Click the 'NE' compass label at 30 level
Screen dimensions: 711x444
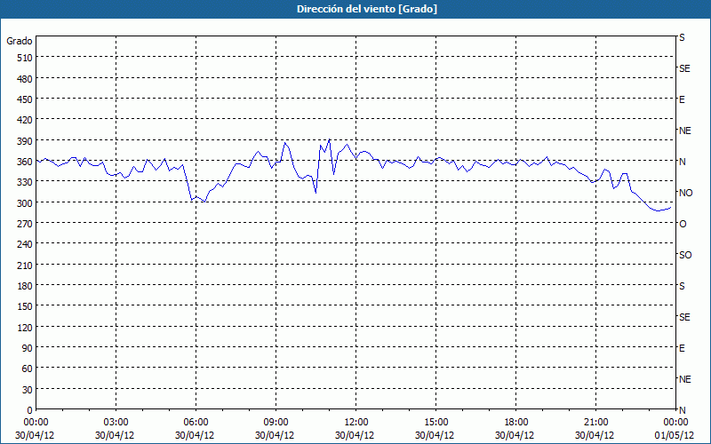tap(684, 379)
